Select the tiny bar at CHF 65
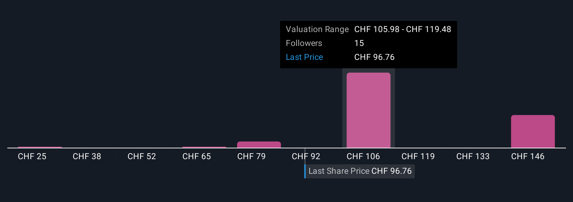The height and width of the screenshot is (202, 573). tap(204, 147)
